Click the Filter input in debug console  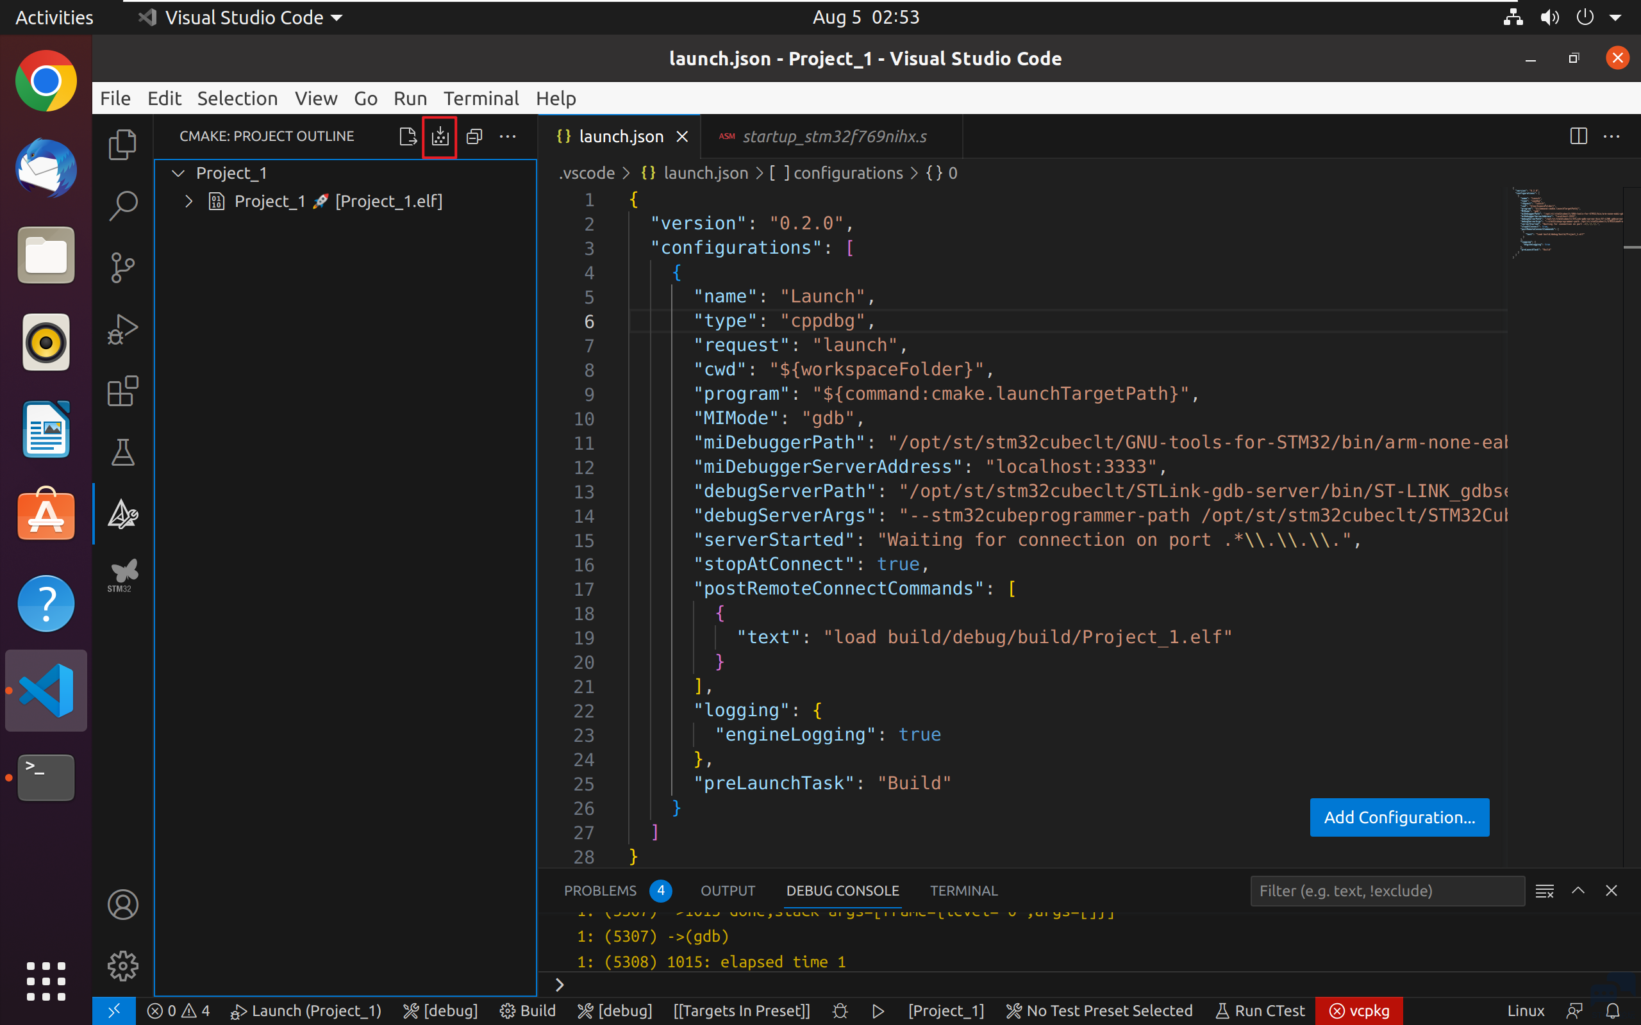(x=1387, y=890)
